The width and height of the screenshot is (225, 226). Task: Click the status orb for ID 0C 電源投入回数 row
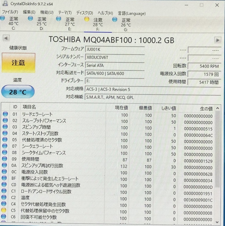pyautogui.click(x=4, y=171)
